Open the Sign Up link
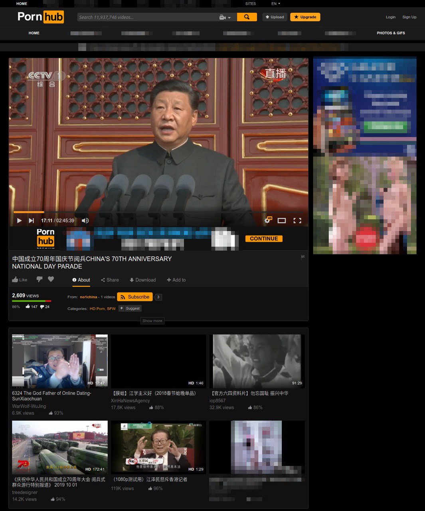This screenshot has height=511, width=425. click(409, 17)
